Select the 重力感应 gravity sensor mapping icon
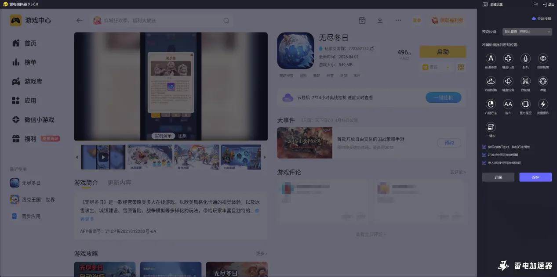The image size is (557, 277). click(526, 104)
